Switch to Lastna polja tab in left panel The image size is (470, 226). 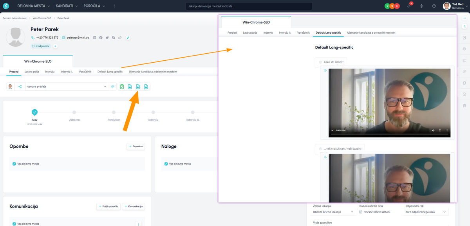pos(32,72)
